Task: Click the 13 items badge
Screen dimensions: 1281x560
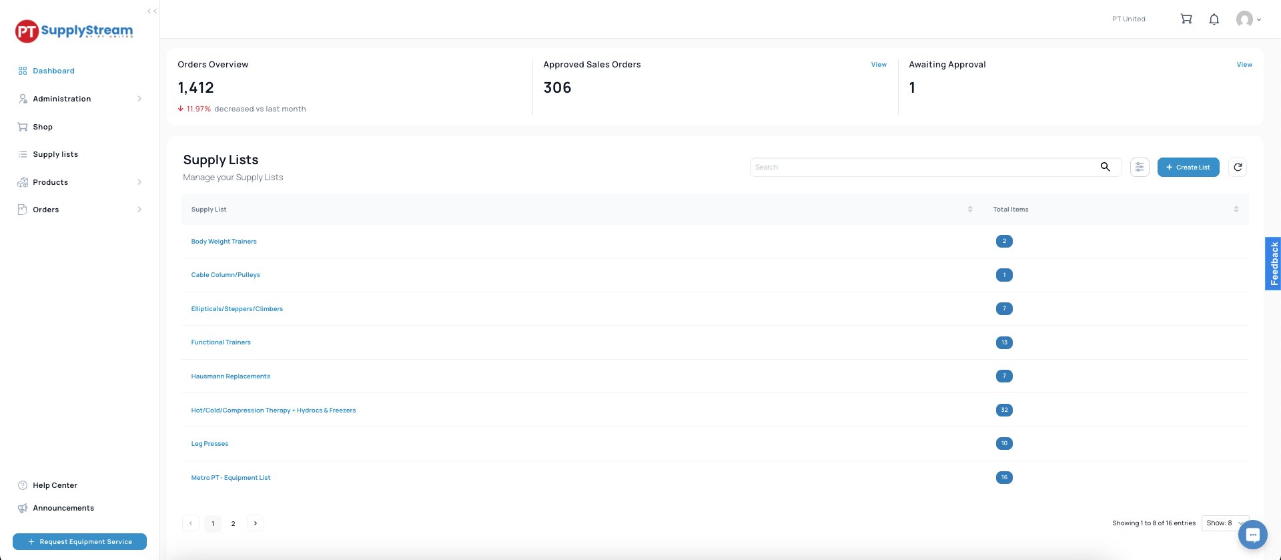Action: coord(1004,342)
